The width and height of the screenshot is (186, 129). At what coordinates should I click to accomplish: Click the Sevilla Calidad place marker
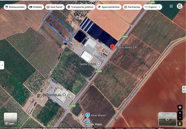tap(99, 64)
